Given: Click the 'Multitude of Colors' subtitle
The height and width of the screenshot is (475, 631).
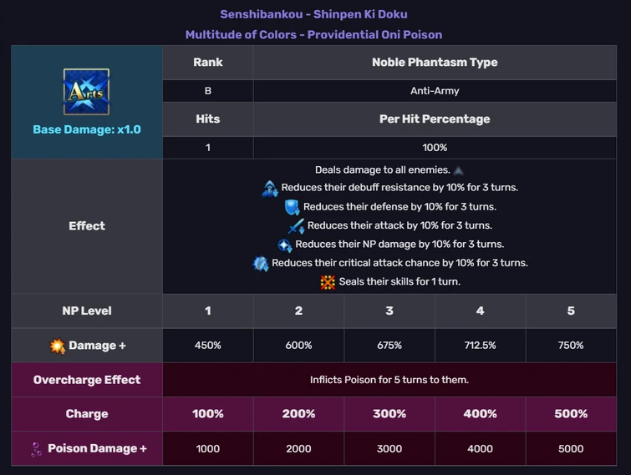Looking at the screenshot, I should point(313,34).
